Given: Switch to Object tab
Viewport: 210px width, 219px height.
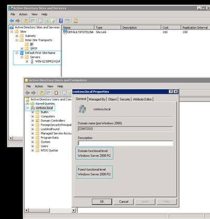Looking at the screenshot, I should (x=112, y=99).
